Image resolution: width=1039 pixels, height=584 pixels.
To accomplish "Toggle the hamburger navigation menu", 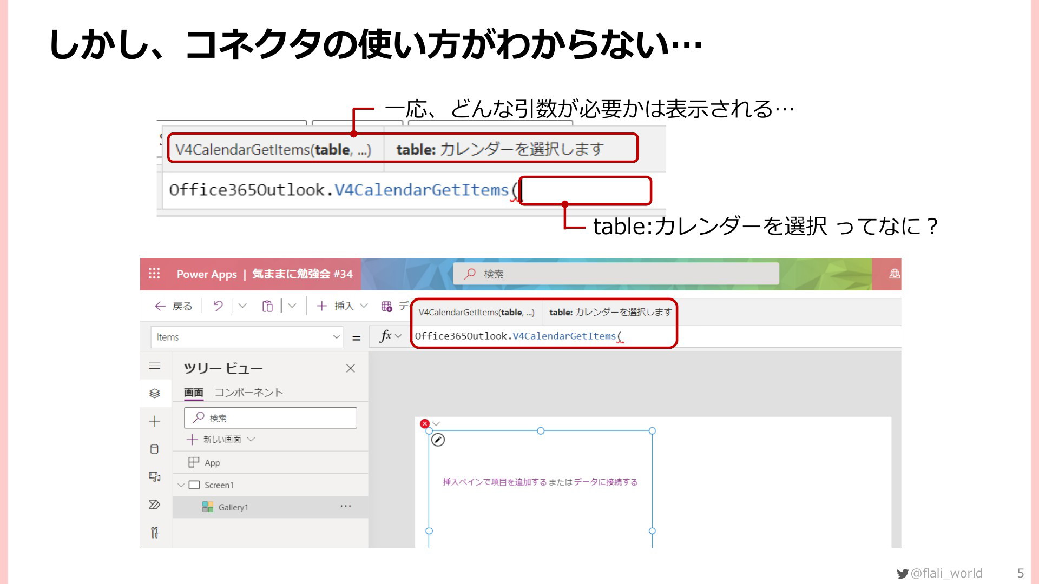I will tap(155, 366).
